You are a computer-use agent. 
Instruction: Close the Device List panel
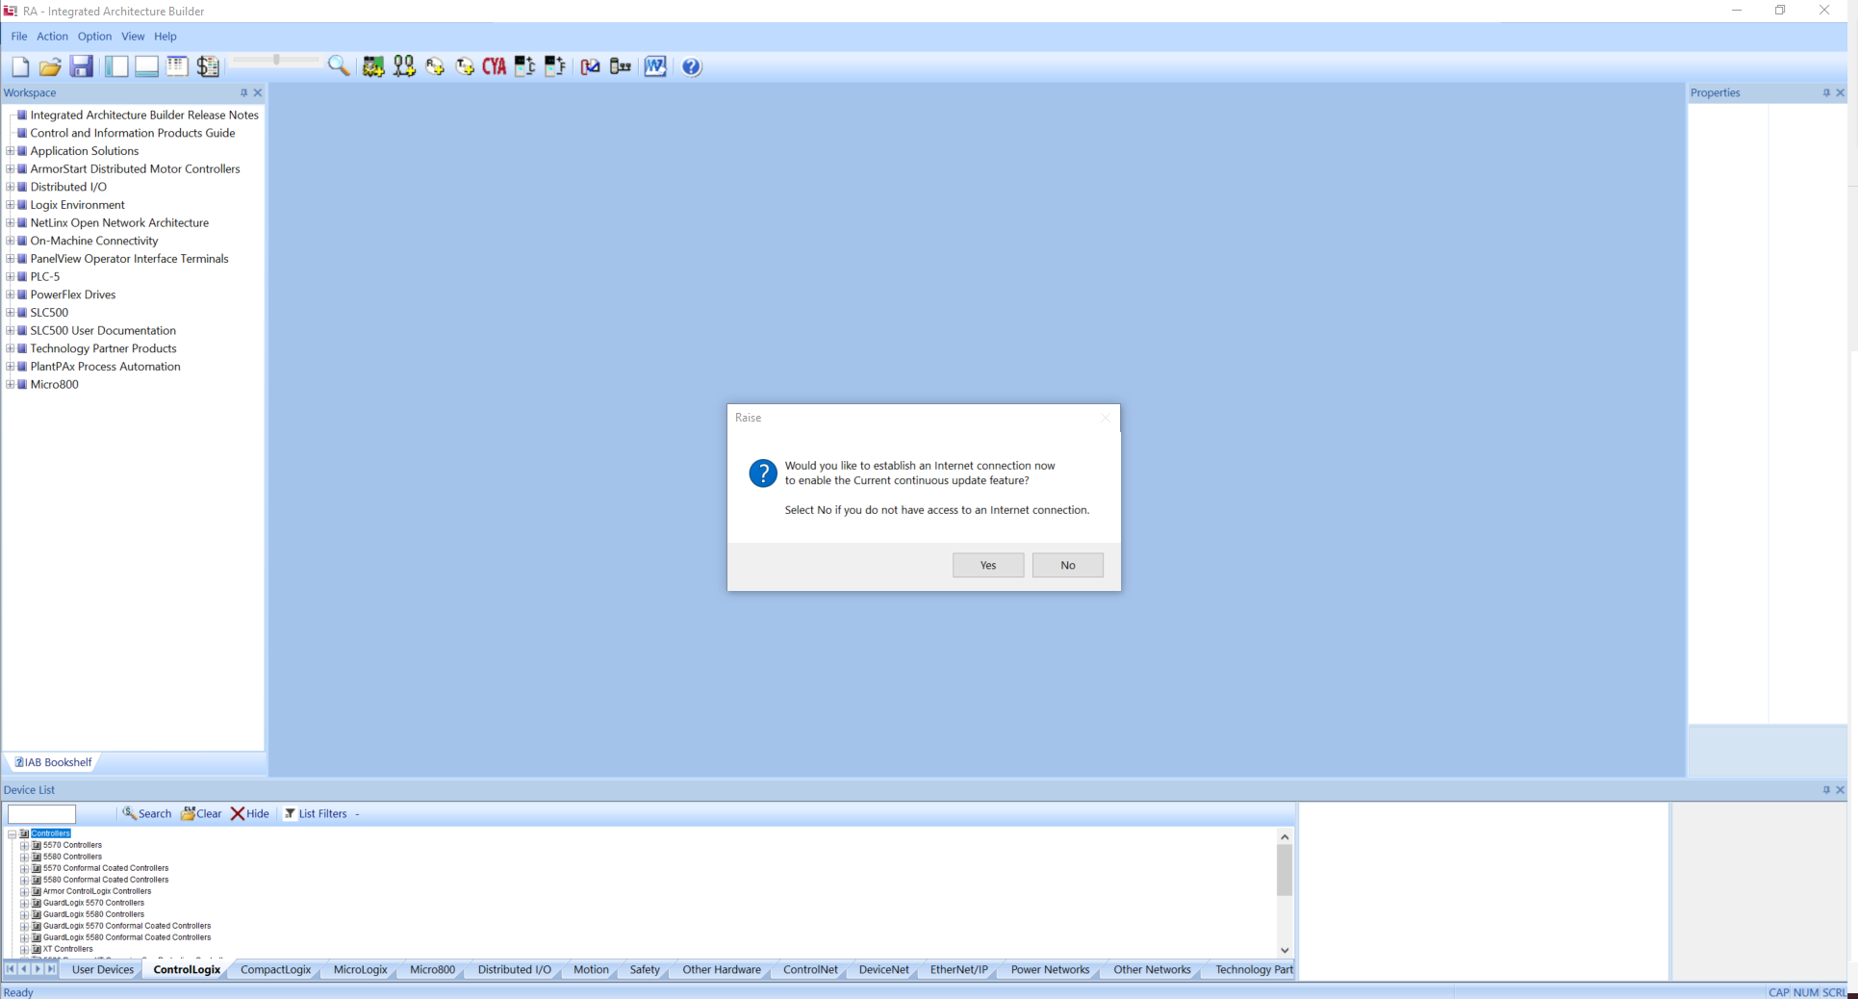click(1841, 789)
